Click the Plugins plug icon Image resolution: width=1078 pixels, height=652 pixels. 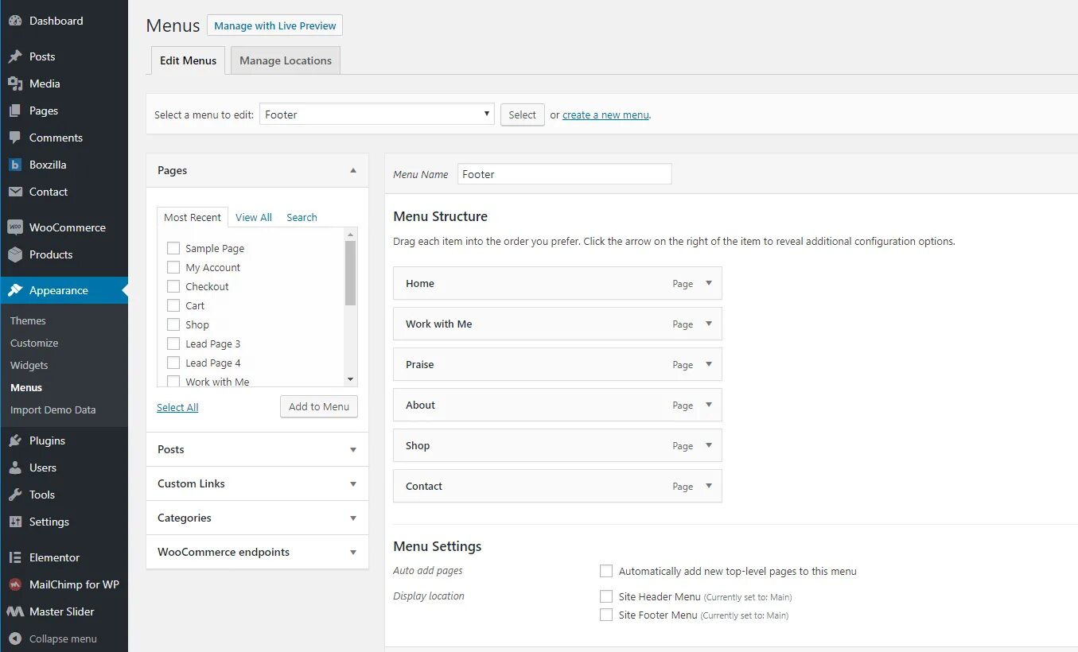tap(15, 440)
